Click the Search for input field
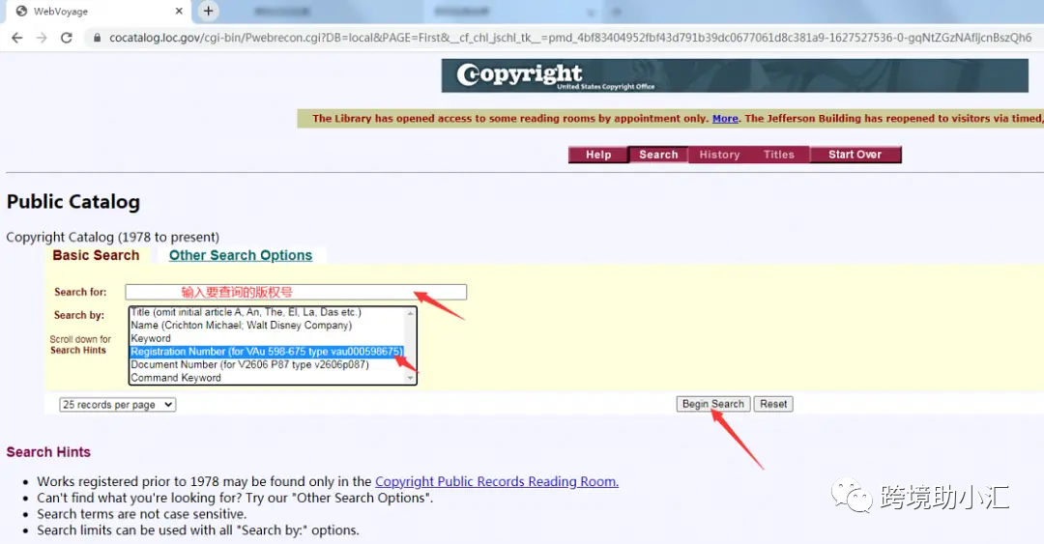The width and height of the screenshot is (1044, 544). [x=295, y=292]
